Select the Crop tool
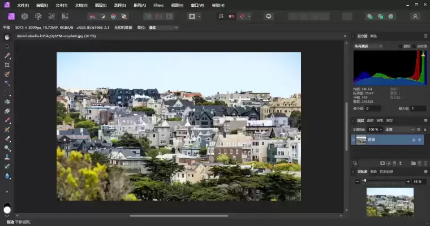Image resolution: width=430 pixels, height=226 pixels. pyautogui.click(x=7, y=65)
